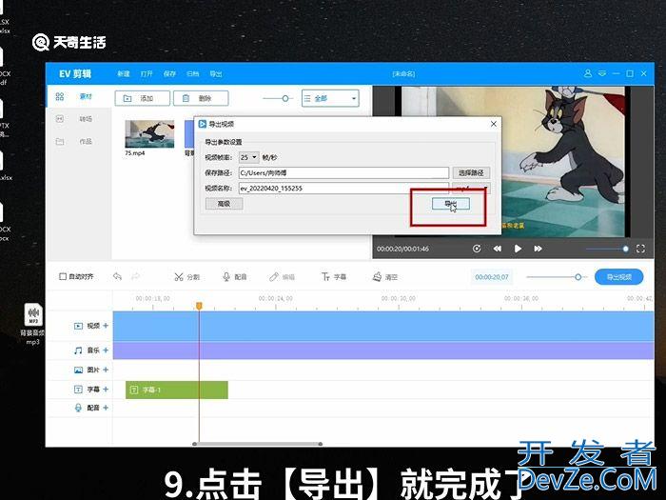Click the 导出 button in export dialog

(x=451, y=204)
